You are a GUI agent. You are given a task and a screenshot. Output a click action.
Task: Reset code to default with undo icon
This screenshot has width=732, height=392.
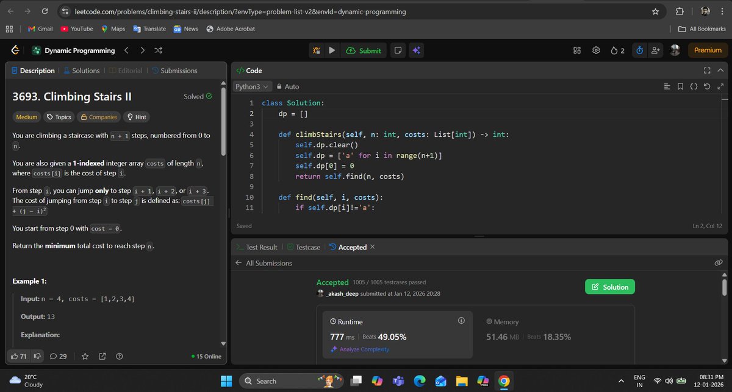[707, 87]
